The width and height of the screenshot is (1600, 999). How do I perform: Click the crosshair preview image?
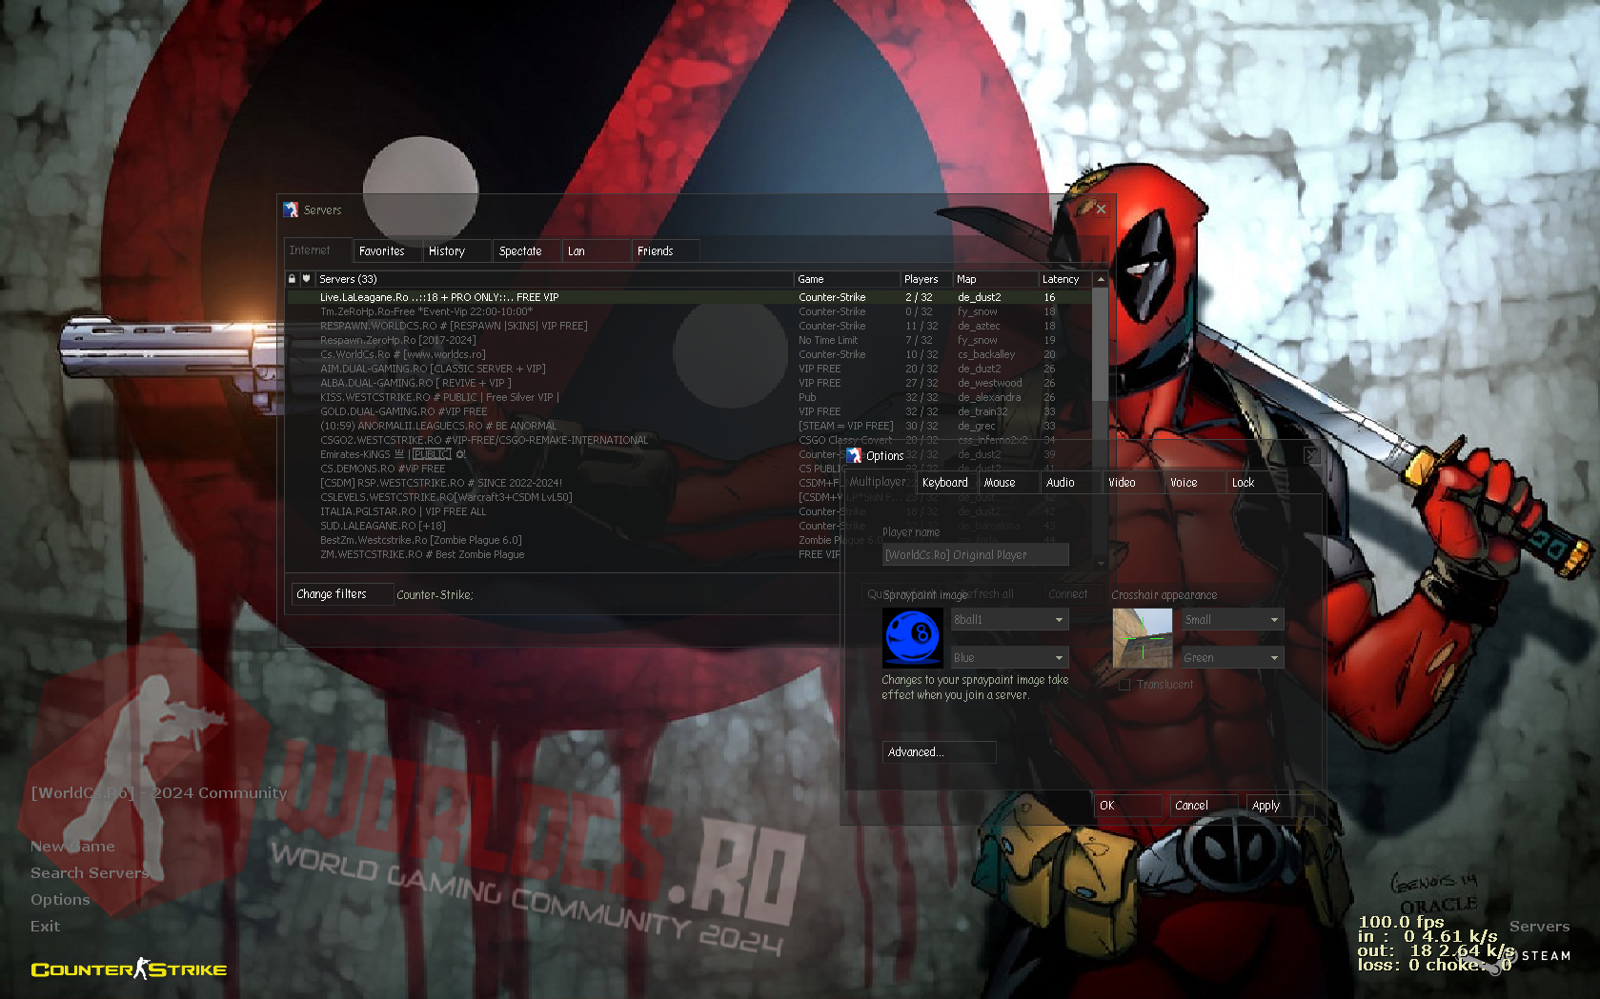(x=1142, y=637)
